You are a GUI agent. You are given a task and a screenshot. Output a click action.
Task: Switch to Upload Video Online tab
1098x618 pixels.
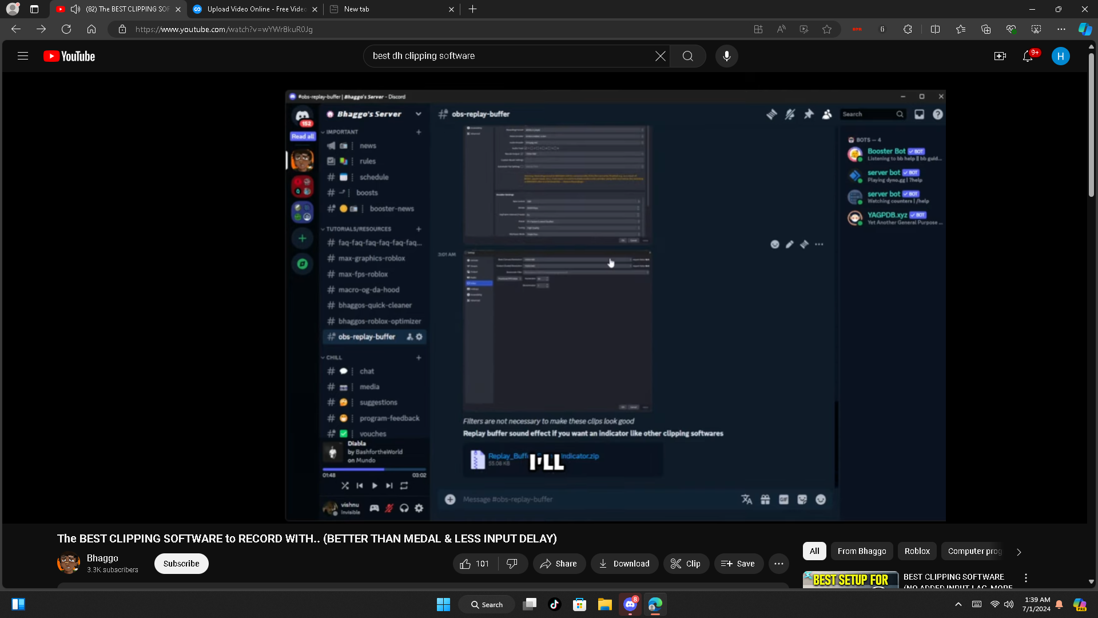click(257, 9)
